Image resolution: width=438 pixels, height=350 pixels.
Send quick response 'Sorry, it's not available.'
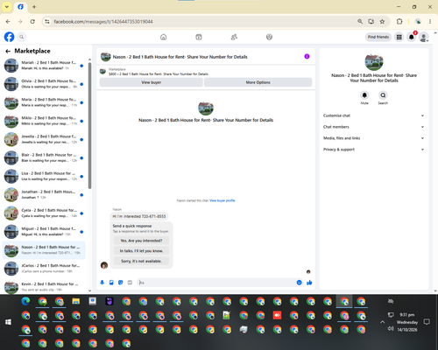click(x=141, y=261)
